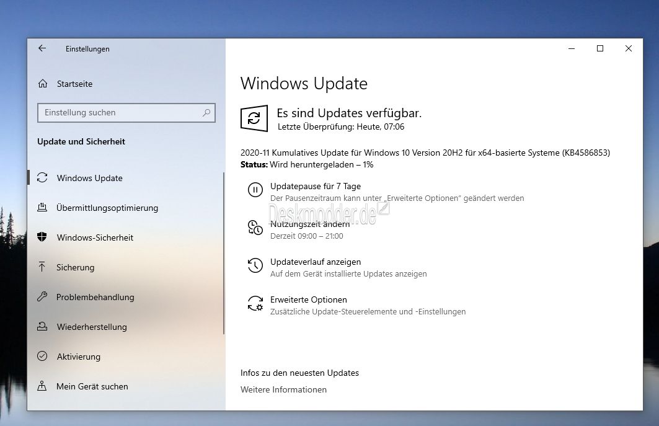This screenshot has width=659, height=426.
Task: Follow the Weitere Informationen link
Action: (283, 390)
